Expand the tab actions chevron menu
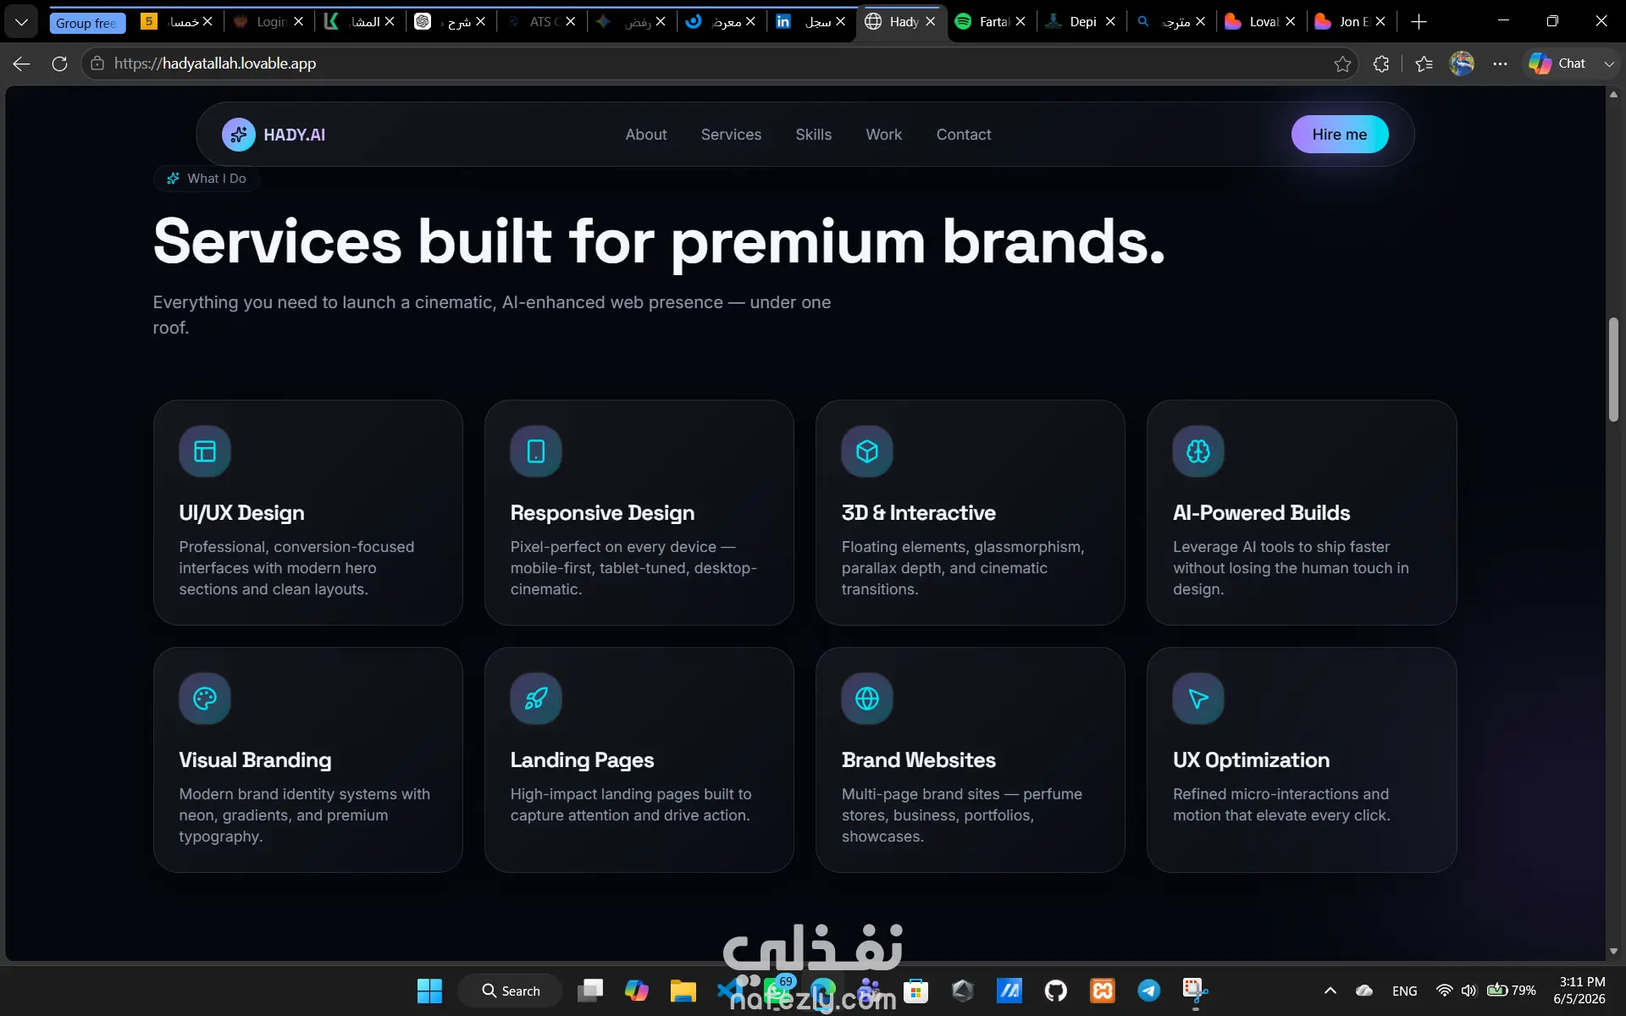This screenshot has height=1016, width=1626. [x=21, y=22]
